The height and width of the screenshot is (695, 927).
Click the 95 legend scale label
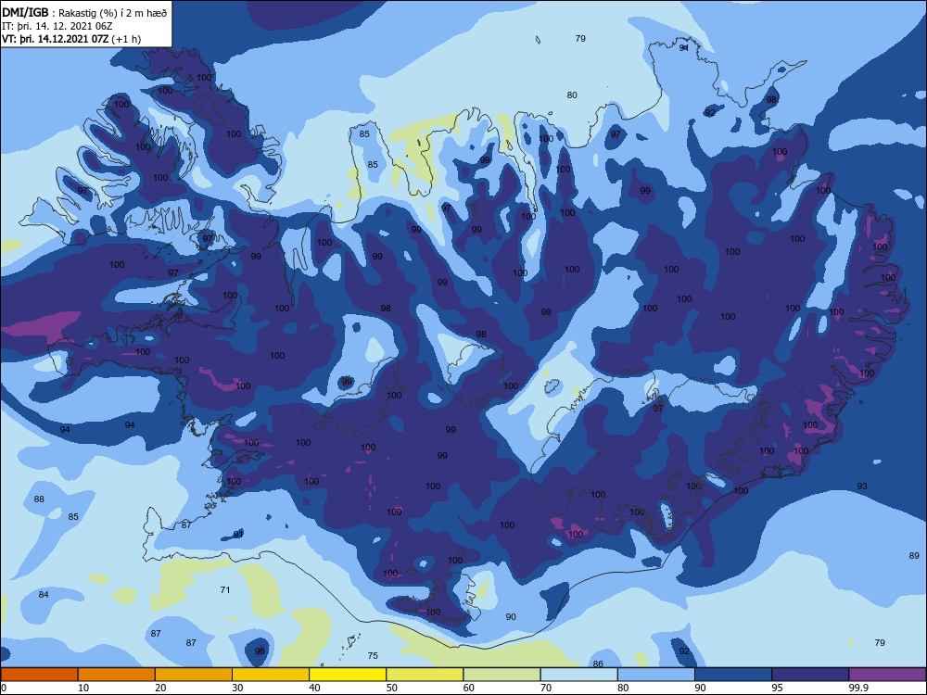[x=777, y=688]
